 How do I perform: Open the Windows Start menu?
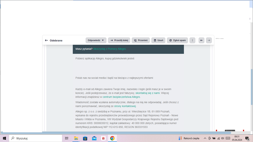4,138
